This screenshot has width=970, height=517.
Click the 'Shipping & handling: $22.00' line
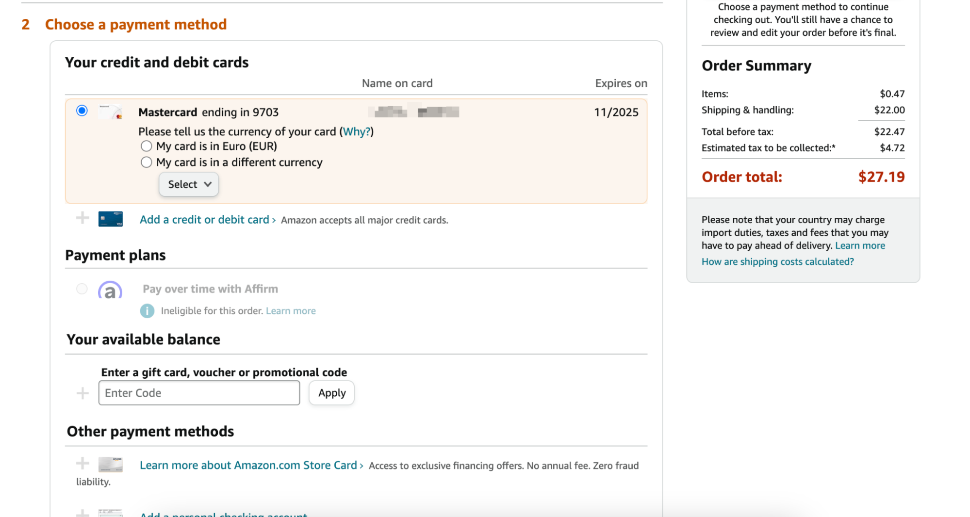click(x=803, y=110)
